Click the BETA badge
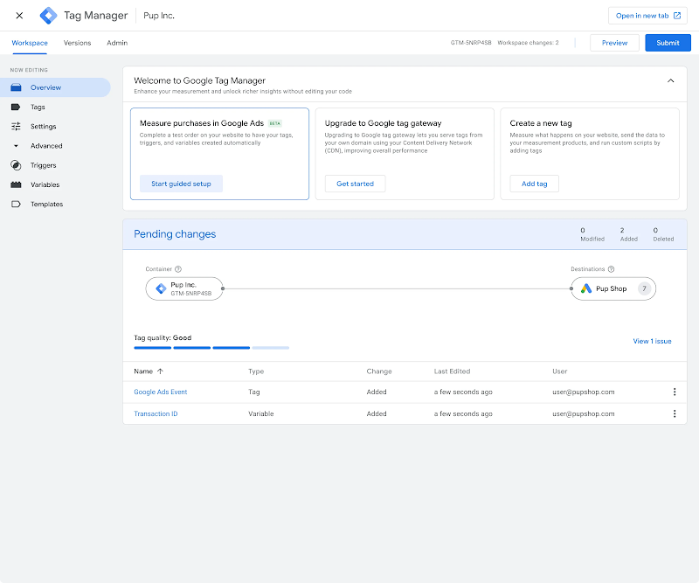699x583 pixels. pyautogui.click(x=275, y=123)
